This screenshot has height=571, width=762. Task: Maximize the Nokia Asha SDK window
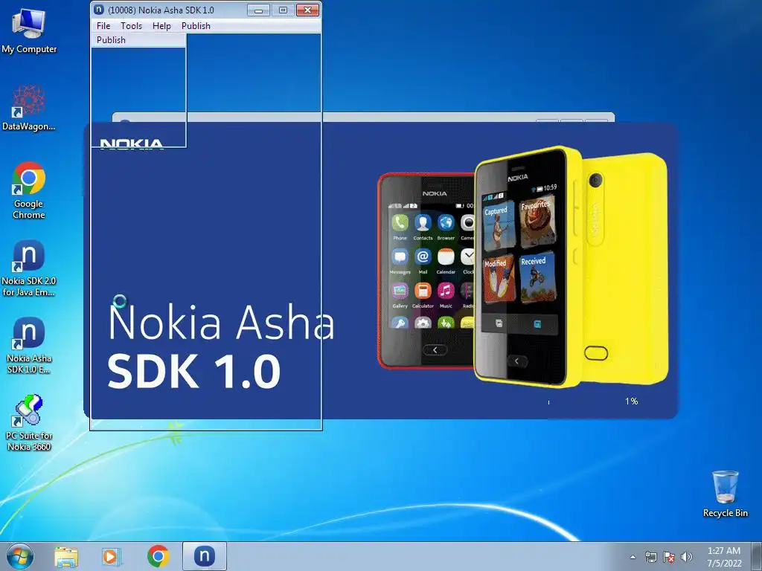(283, 10)
